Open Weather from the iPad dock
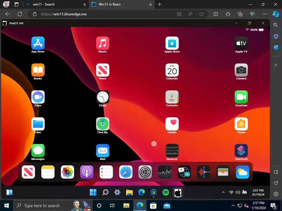This screenshot has width=282, height=211. (243, 172)
